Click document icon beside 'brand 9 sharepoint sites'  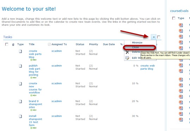coord(20,101)
